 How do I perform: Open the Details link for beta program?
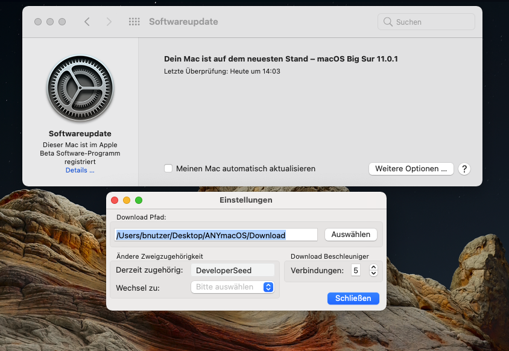(80, 170)
